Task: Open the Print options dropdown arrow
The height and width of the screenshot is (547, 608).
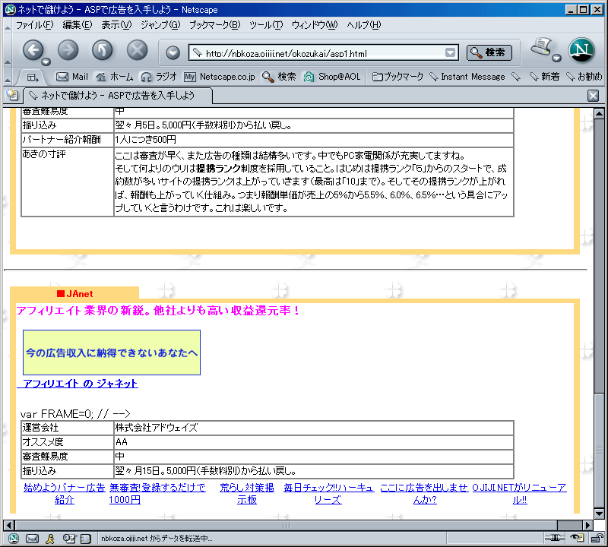Action: pyautogui.click(x=557, y=58)
